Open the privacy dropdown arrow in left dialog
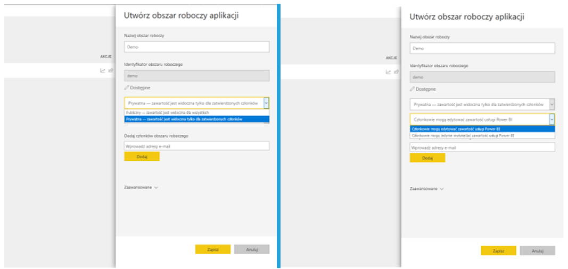568x269 pixels. point(266,103)
